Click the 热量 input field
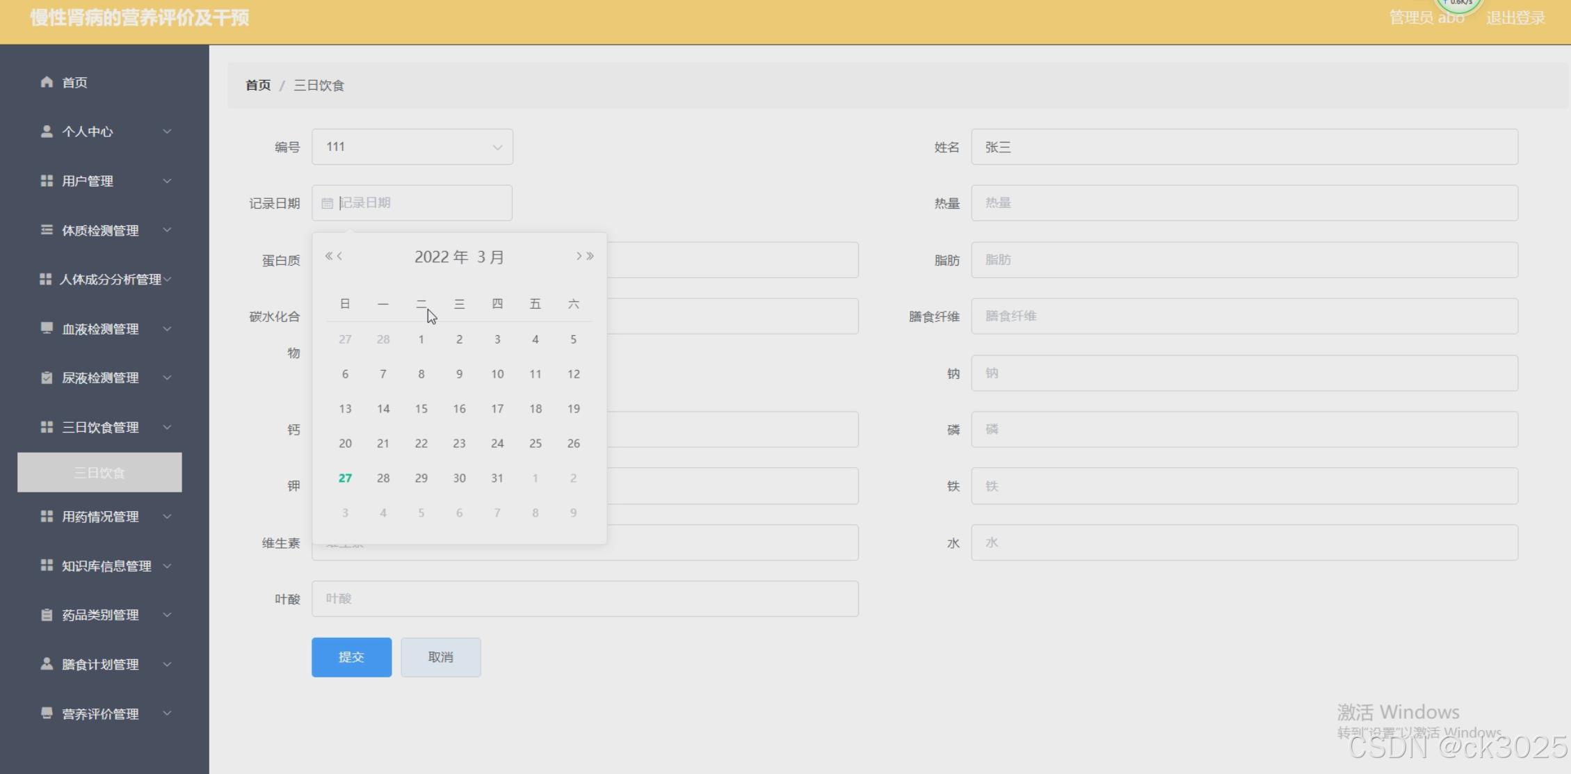Screen dimensions: 1571x774 click(x=1243, y=203)
